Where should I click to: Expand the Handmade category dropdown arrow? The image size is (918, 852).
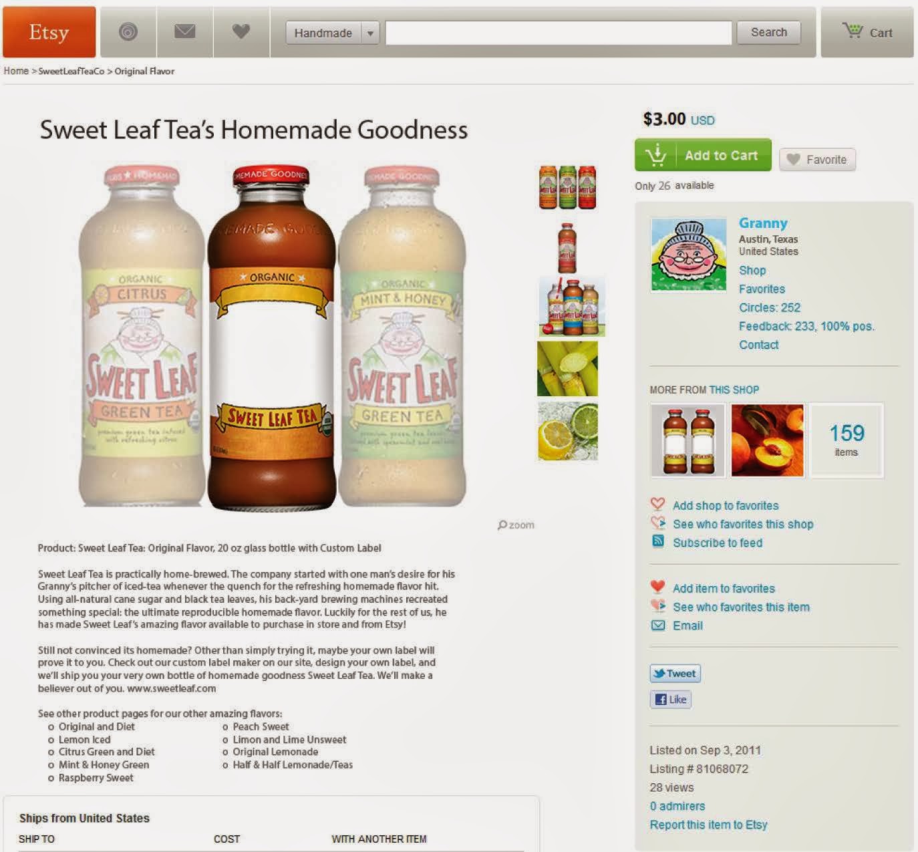pyautogui.click(x=370, y=33)
